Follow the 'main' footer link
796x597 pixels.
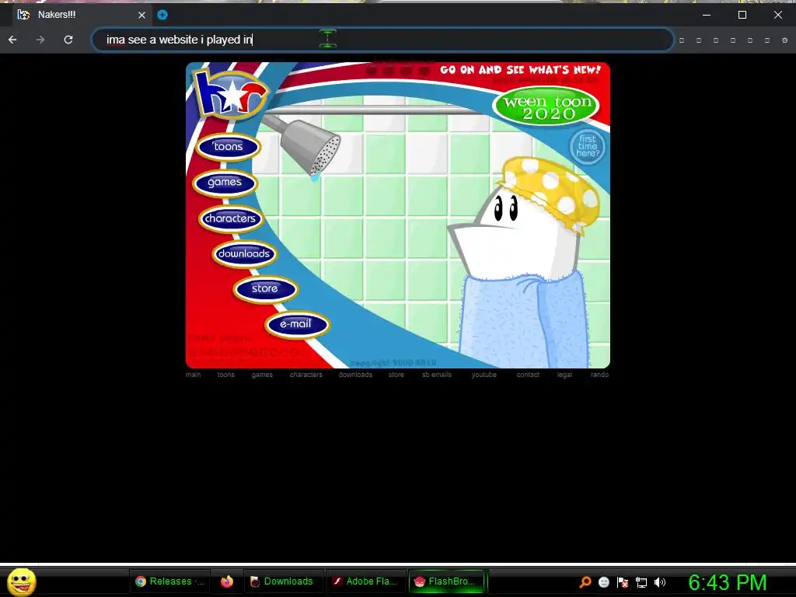point(193,375)
